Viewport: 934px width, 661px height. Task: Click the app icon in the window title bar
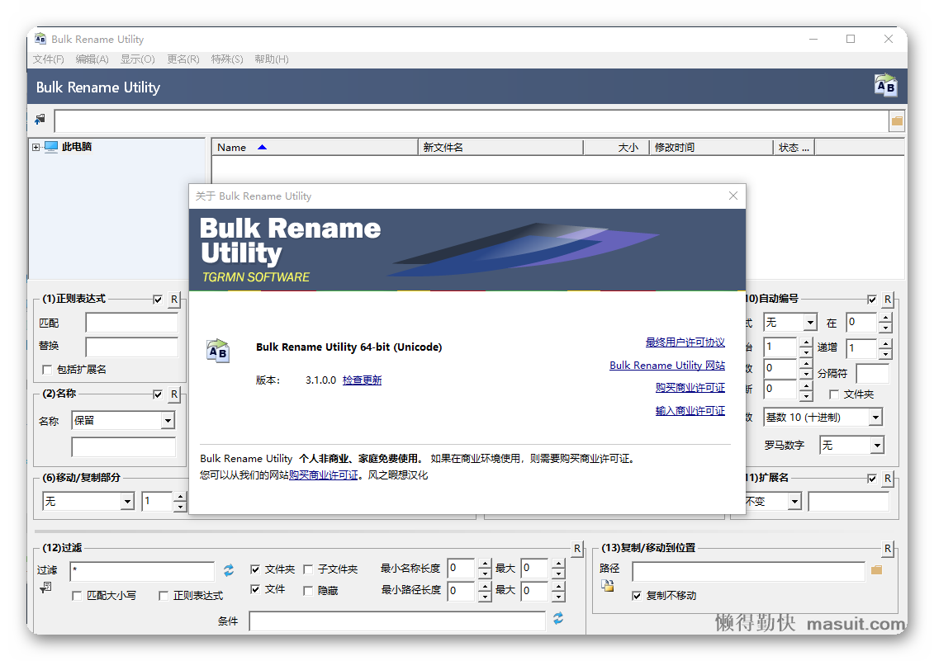point(40,40)
